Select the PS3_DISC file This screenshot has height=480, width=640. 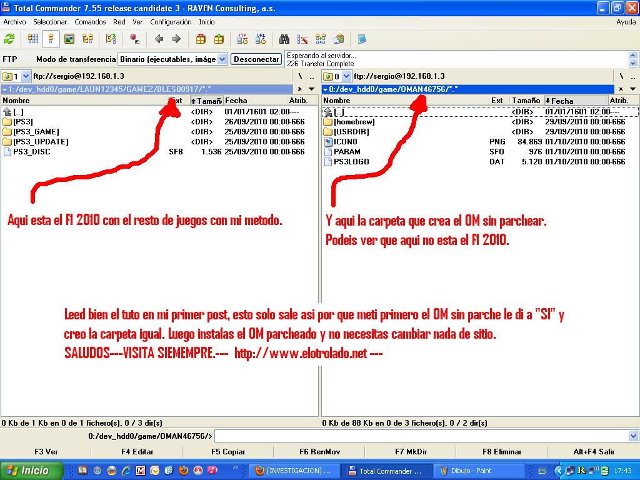pyautogui.click(x=31, y=152)
